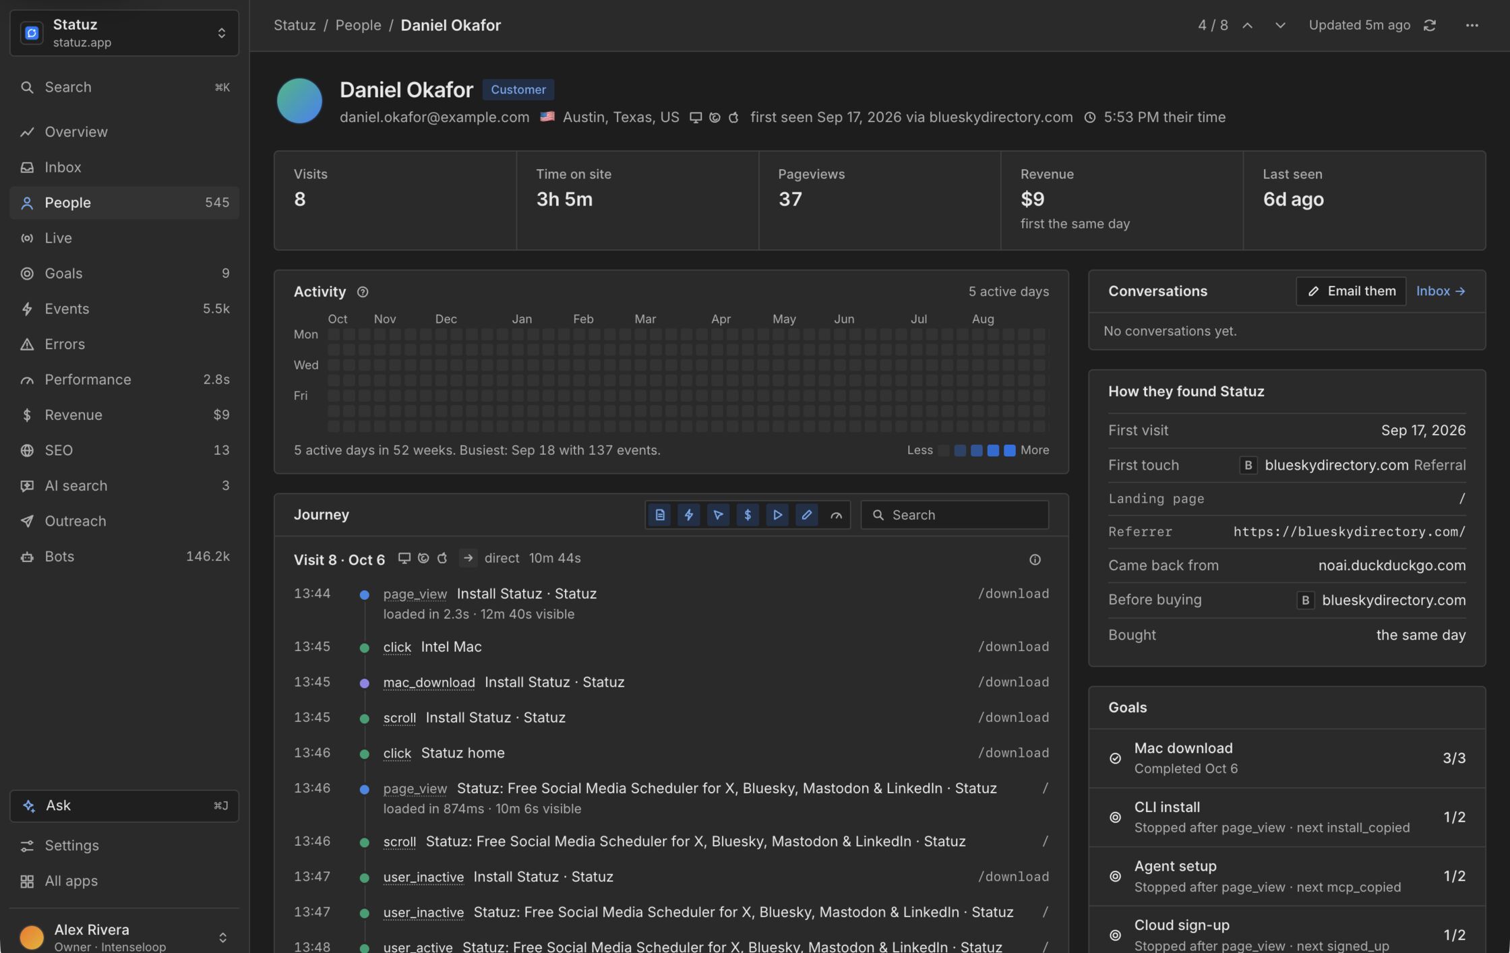Click the brightest blue legend swatch near More

(1009, 450)
